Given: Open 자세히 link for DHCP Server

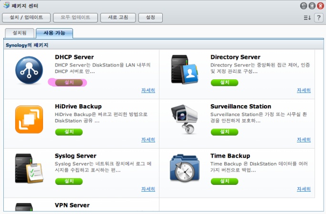Looking at the screenshot, I should click(148, 90).
